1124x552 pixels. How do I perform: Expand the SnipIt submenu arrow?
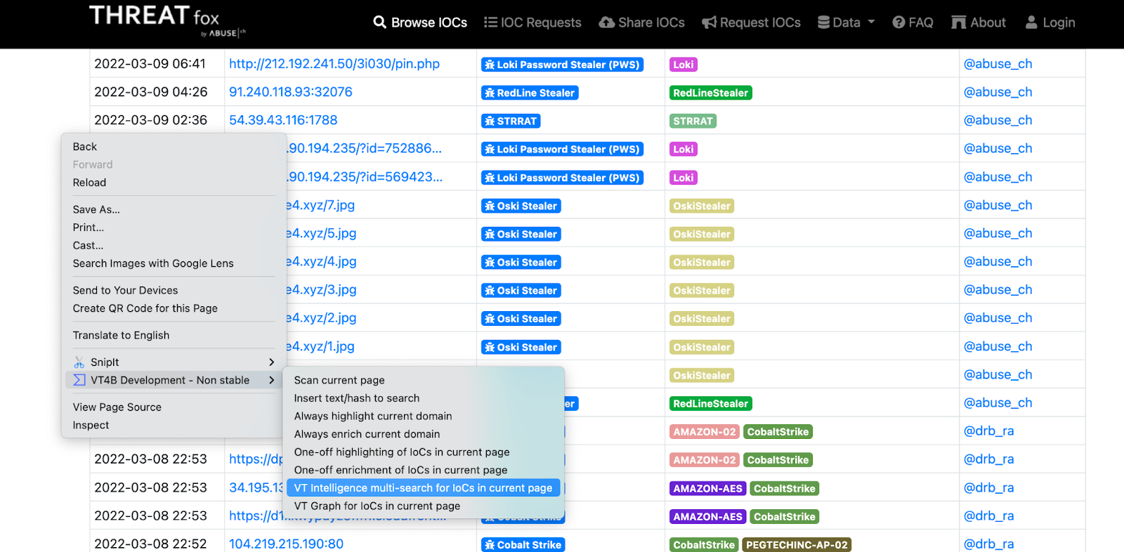pos(271,362)
